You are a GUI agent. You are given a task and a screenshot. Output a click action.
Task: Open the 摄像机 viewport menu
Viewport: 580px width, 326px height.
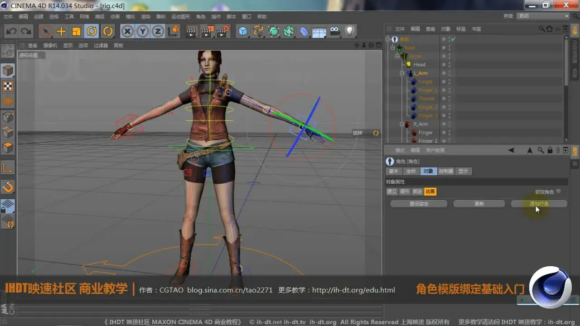click(50, 46)
